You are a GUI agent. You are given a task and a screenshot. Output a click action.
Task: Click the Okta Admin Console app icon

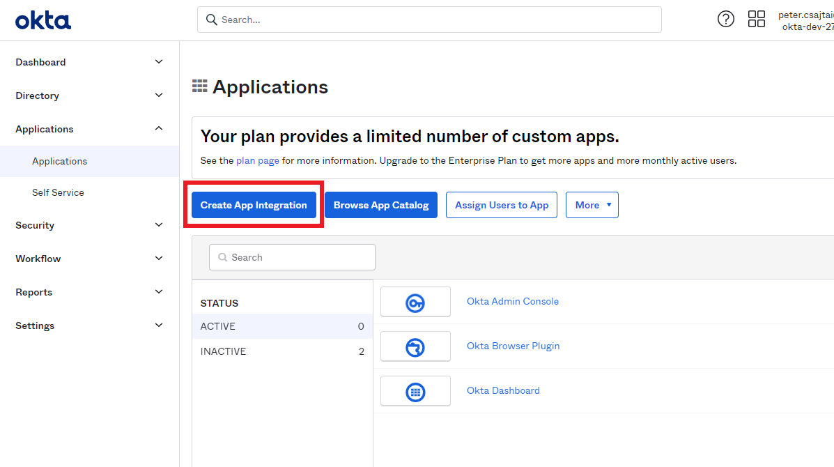[415, 301]
